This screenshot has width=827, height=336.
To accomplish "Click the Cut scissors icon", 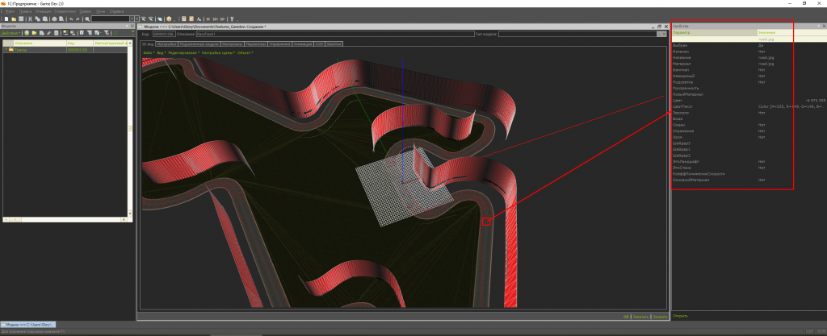I will click(x=30, y=19).
